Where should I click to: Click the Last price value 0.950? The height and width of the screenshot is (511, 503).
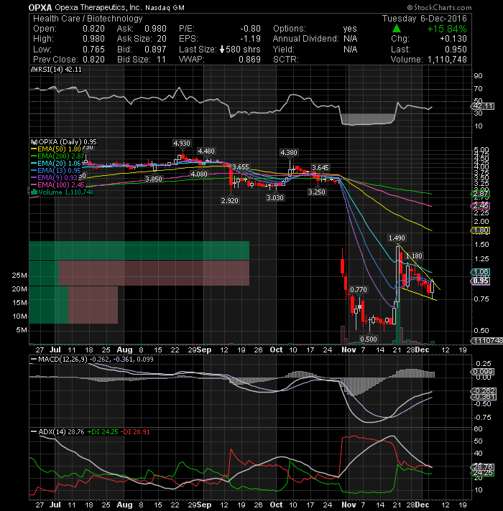point(456,50)
